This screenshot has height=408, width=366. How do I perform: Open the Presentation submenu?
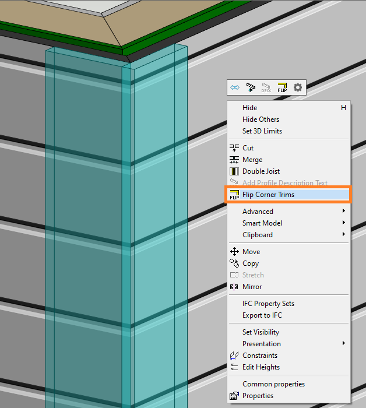pyautogui.click(x=262, y=344)
